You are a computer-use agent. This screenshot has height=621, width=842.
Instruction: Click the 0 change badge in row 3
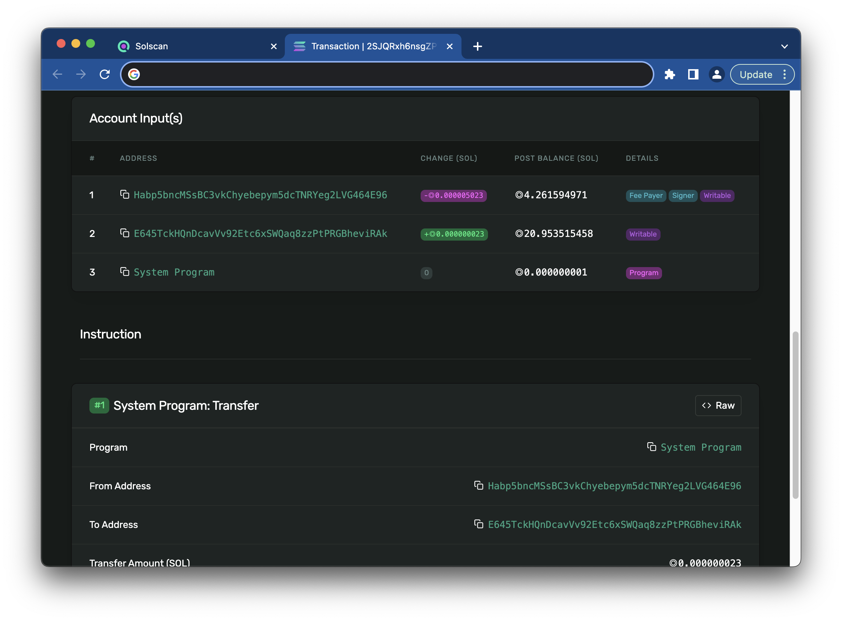[427, 273]
